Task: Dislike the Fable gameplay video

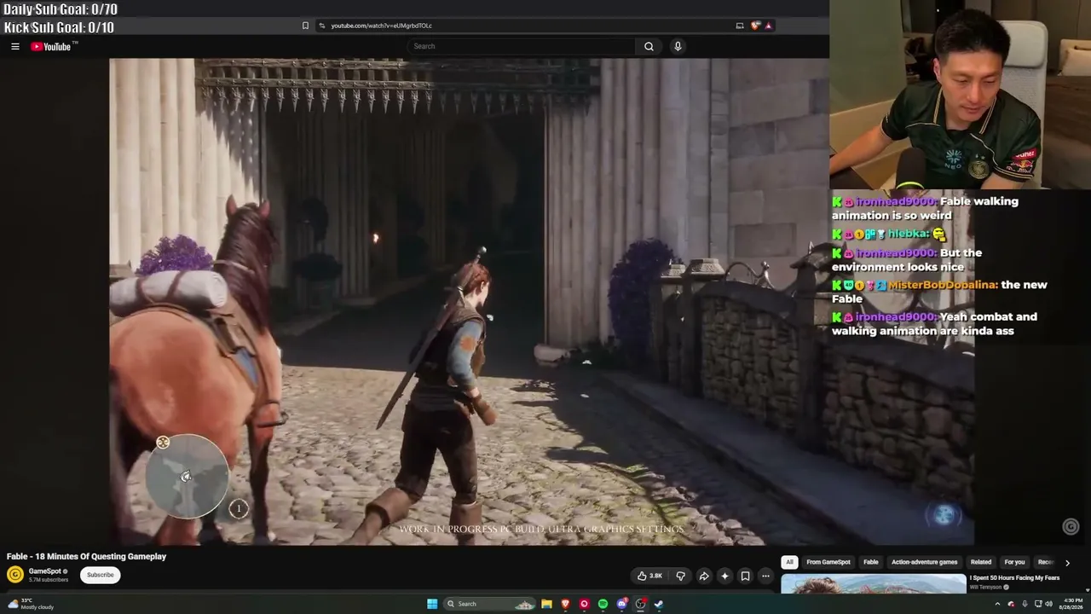Action: (x=680, y=576)
